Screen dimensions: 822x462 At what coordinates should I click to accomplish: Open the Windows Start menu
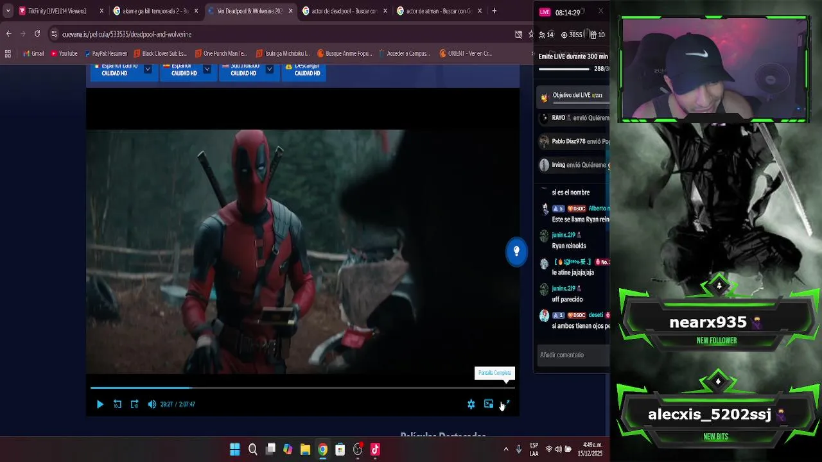(235, 450)
